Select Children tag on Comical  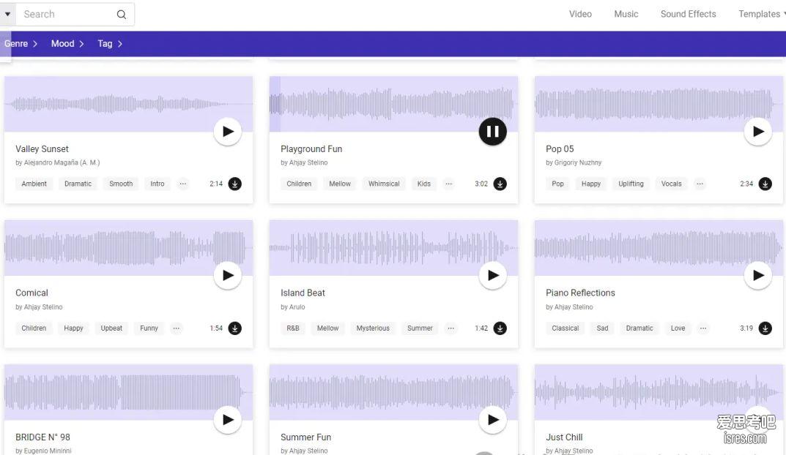pyautogui.click(x=34, y=328)
